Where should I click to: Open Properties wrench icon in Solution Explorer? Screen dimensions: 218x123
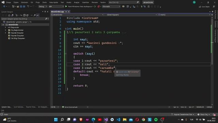35,15
